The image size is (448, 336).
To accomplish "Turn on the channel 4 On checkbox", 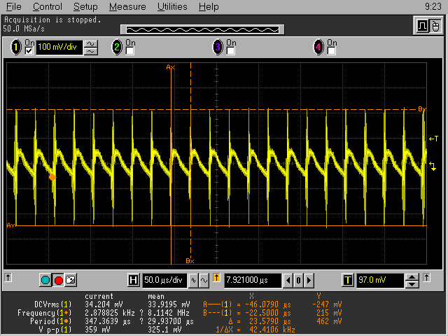I will tap(331, 51).
